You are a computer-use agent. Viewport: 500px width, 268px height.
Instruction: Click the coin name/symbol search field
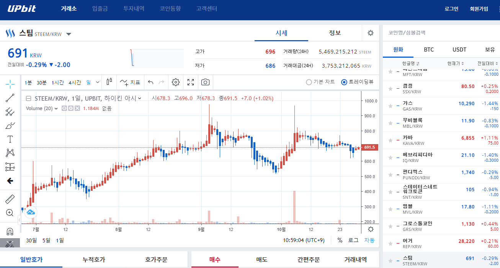point(441,33)
